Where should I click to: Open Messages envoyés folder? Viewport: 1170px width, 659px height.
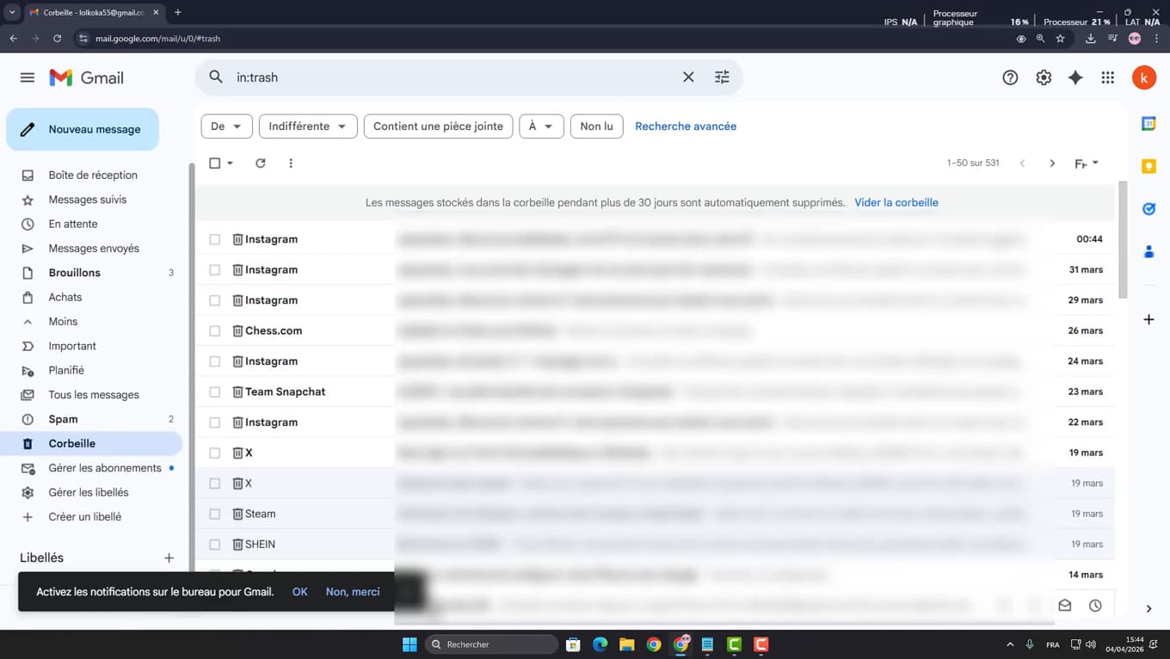point(92,249)
